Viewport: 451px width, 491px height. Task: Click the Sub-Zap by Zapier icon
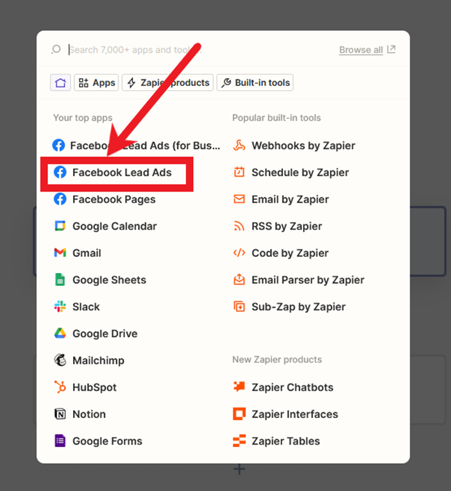239,306
